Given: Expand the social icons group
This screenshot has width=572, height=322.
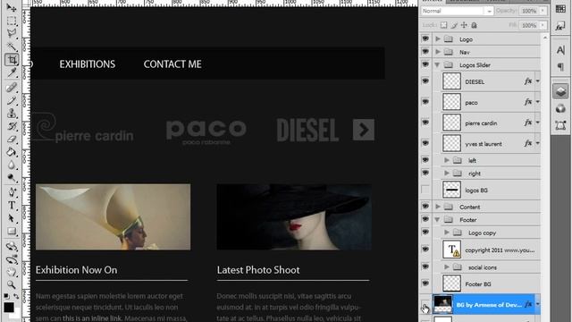Looking at the screenshot, I should point(447,267).
